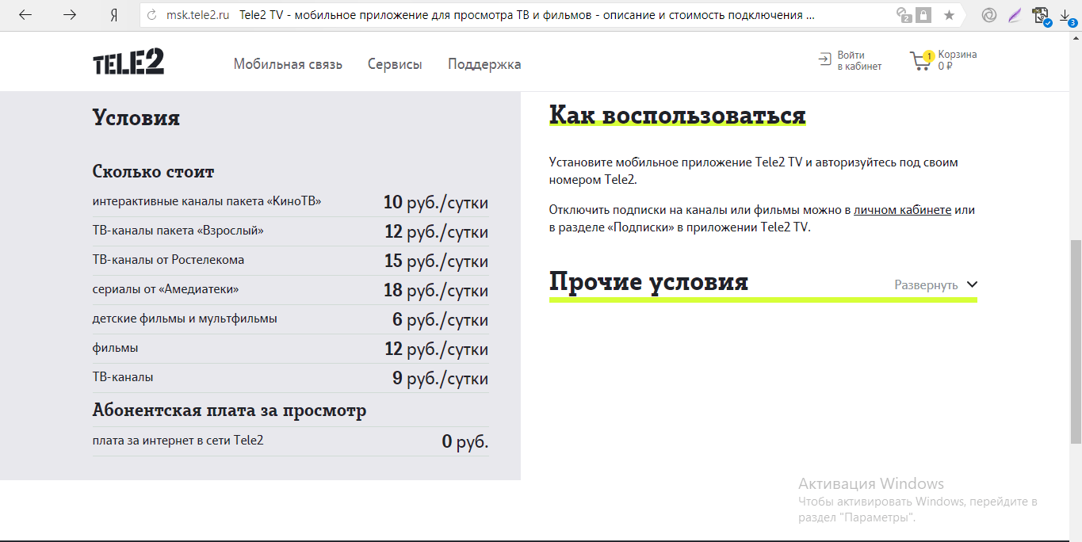Click the Условия heading

[x=136, y=117]
